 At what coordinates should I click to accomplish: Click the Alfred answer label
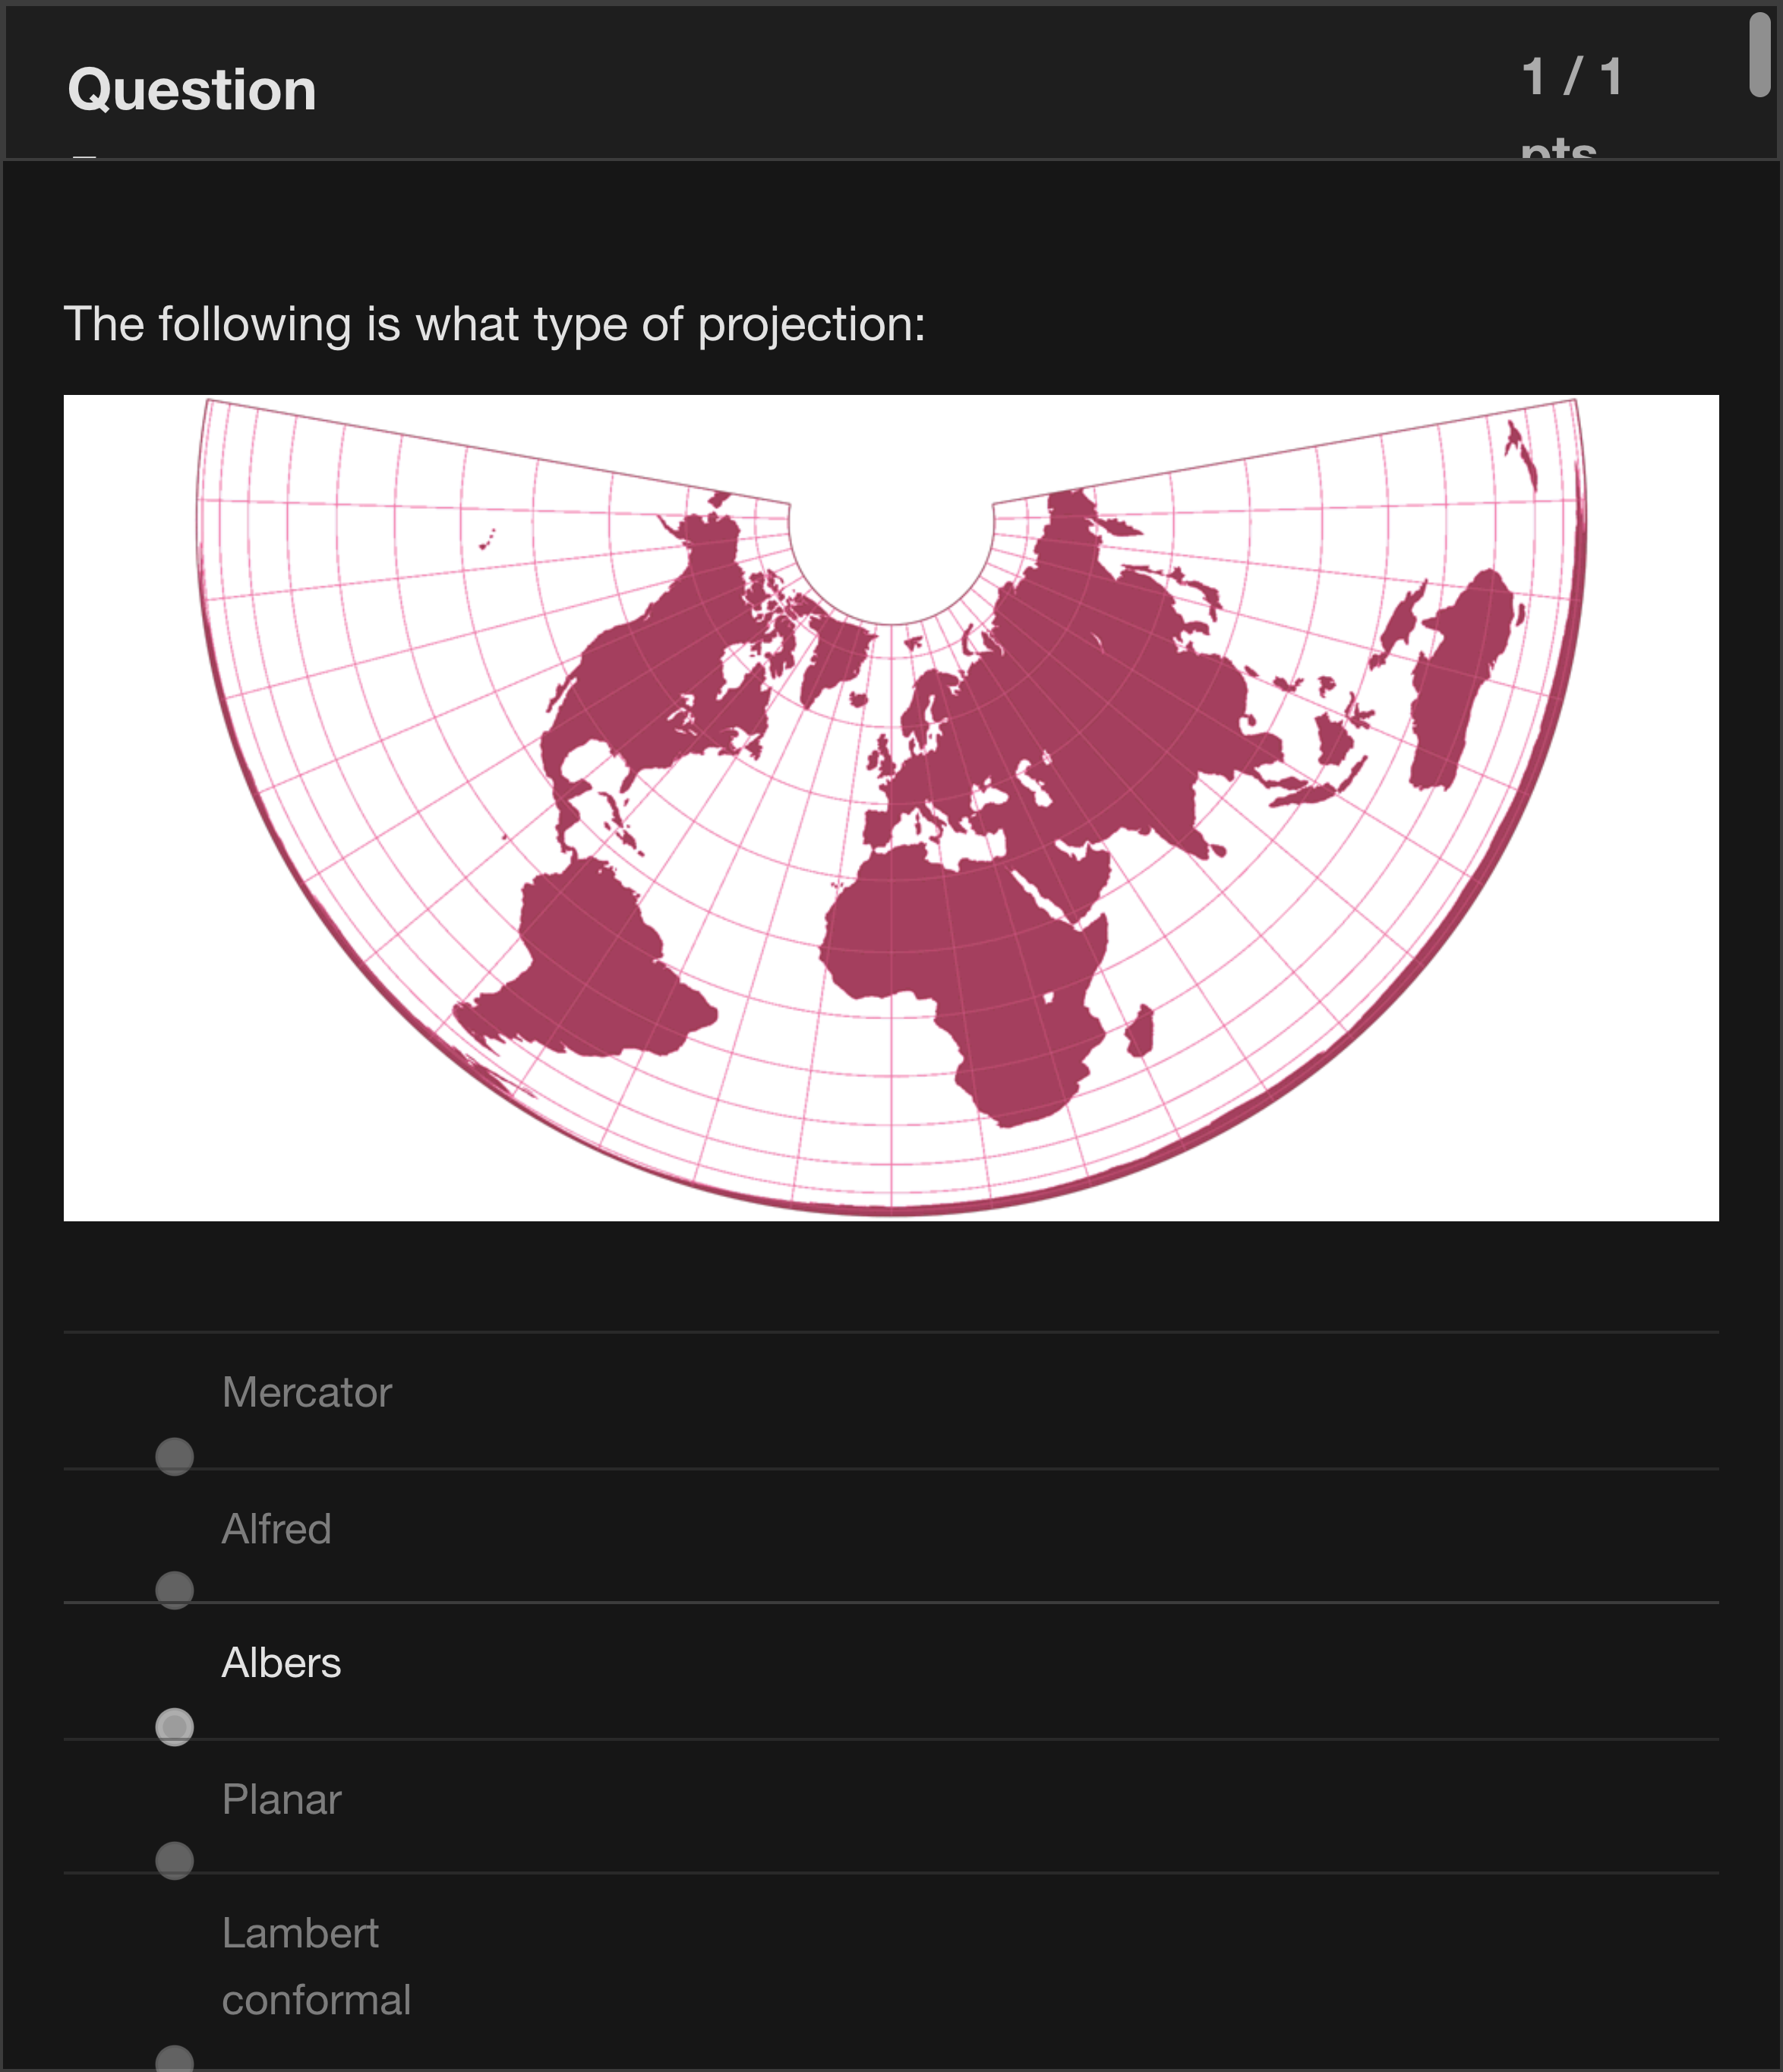[x=276, y=1529]
